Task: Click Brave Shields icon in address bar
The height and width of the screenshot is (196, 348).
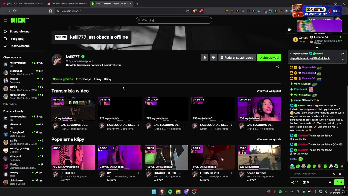Action: coord(195,11)
